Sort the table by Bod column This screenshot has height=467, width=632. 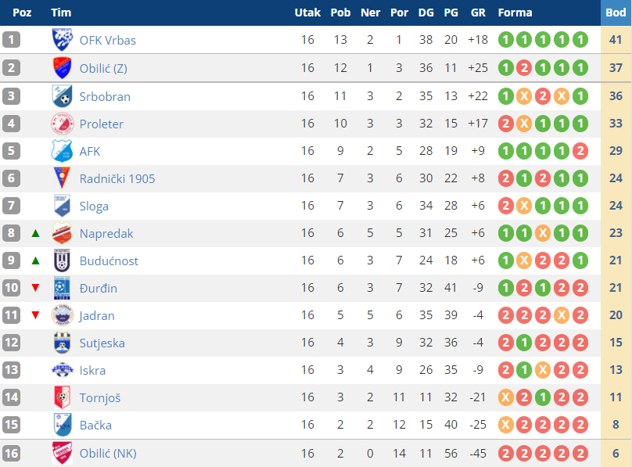tap(616, 13)
